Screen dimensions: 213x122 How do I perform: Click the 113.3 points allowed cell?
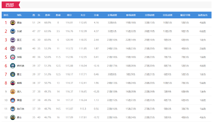(83, 109)
